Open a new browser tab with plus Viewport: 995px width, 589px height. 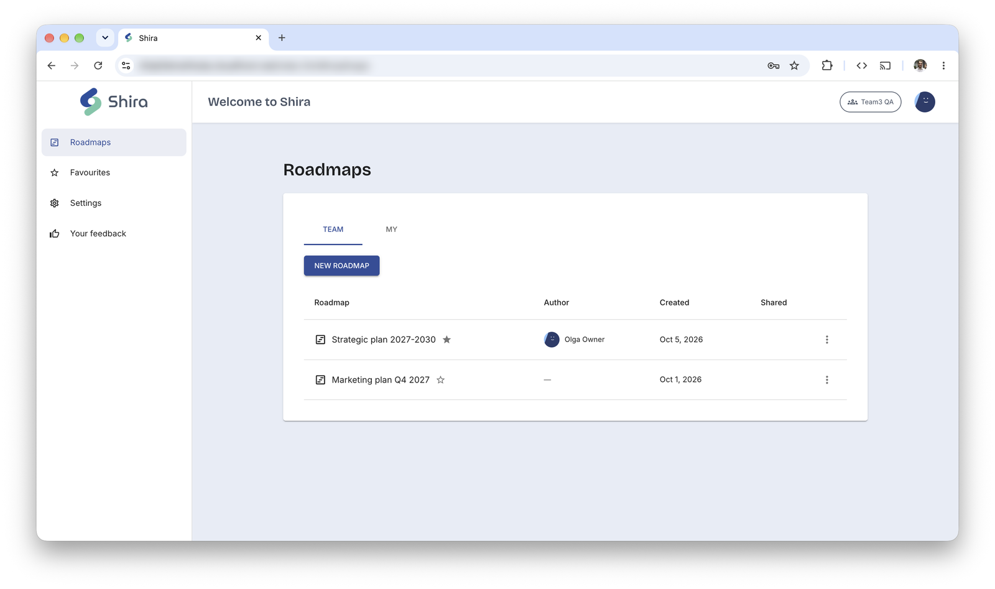282,38
